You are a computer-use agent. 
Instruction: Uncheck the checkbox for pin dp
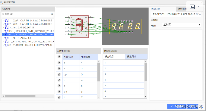(59, 74)
